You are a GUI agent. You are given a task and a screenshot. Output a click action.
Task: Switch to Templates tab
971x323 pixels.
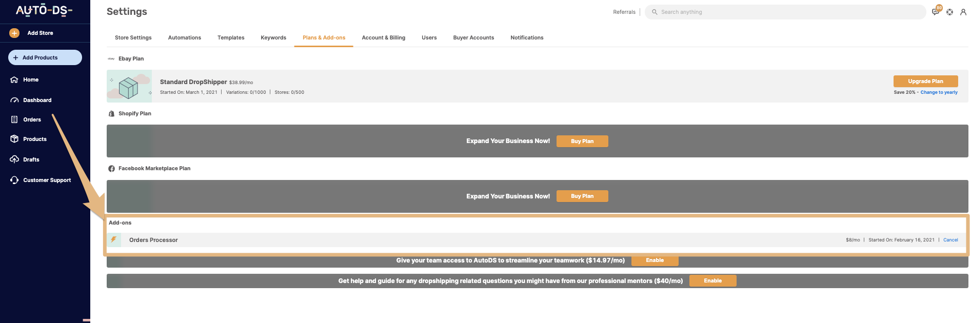click(231, 37)
